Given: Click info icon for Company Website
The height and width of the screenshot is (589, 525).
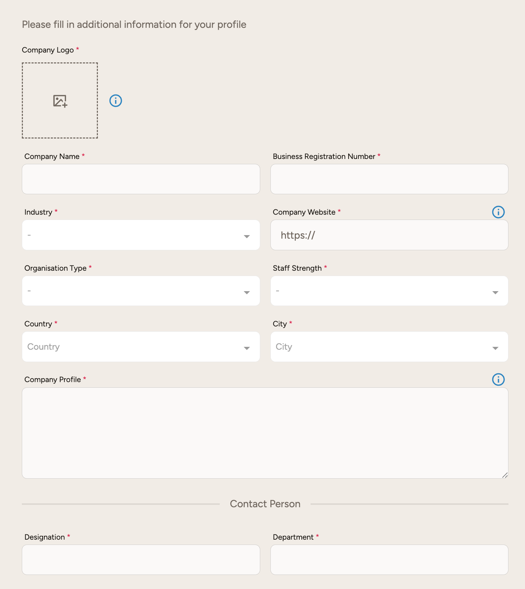Looking at the screenshot, I should pos(498,212).
